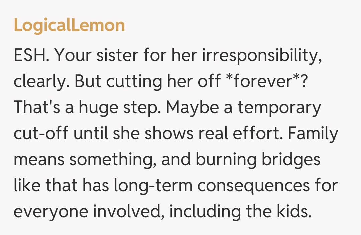Click the phrase "burning bridges"
This screenshot has width=361, height=235.
[258, 160]
